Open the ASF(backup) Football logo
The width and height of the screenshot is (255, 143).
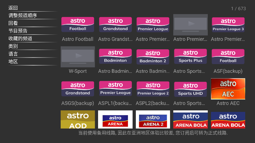point(228,56)
